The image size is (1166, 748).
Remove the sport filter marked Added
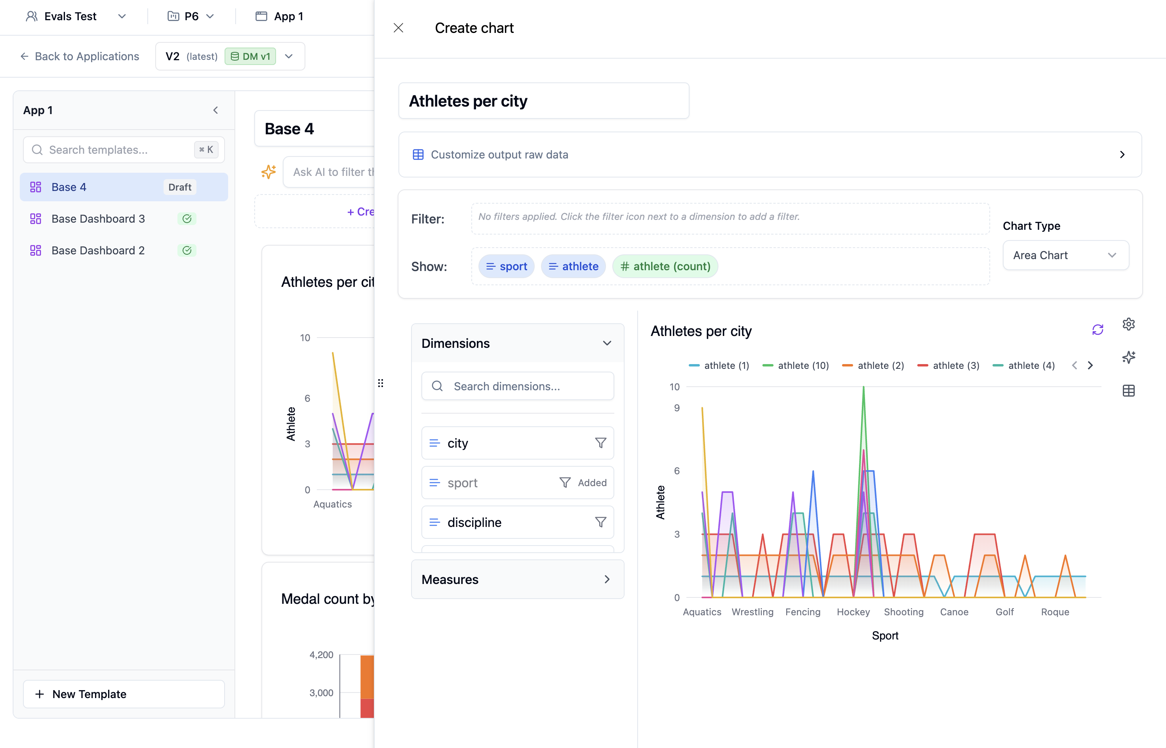point(564,482)
